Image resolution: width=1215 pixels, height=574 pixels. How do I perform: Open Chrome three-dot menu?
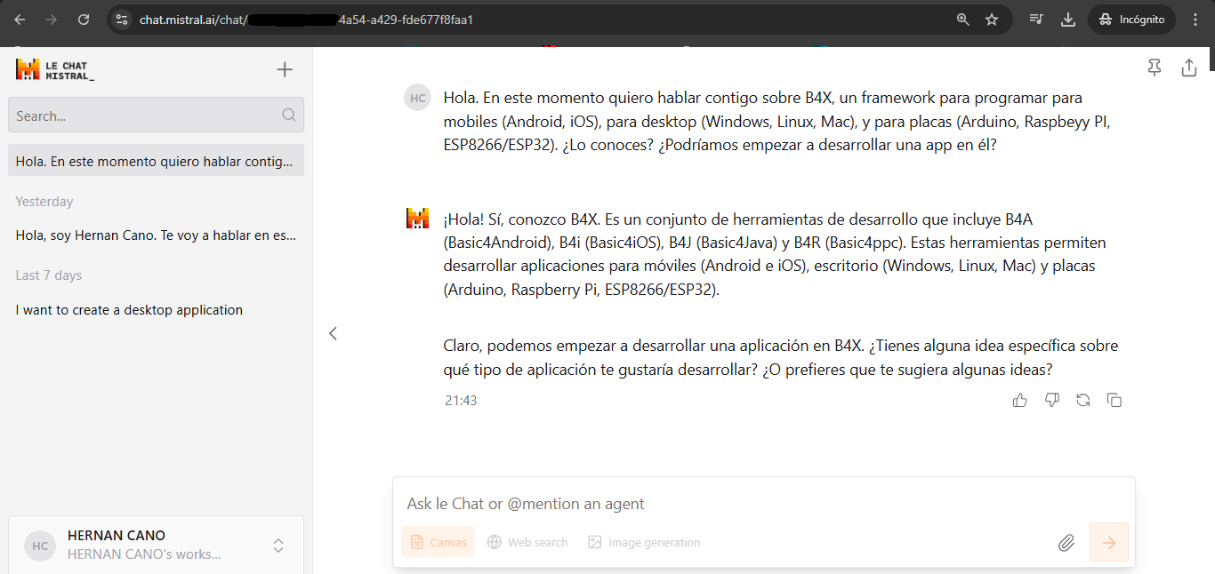coord(1195,20)
